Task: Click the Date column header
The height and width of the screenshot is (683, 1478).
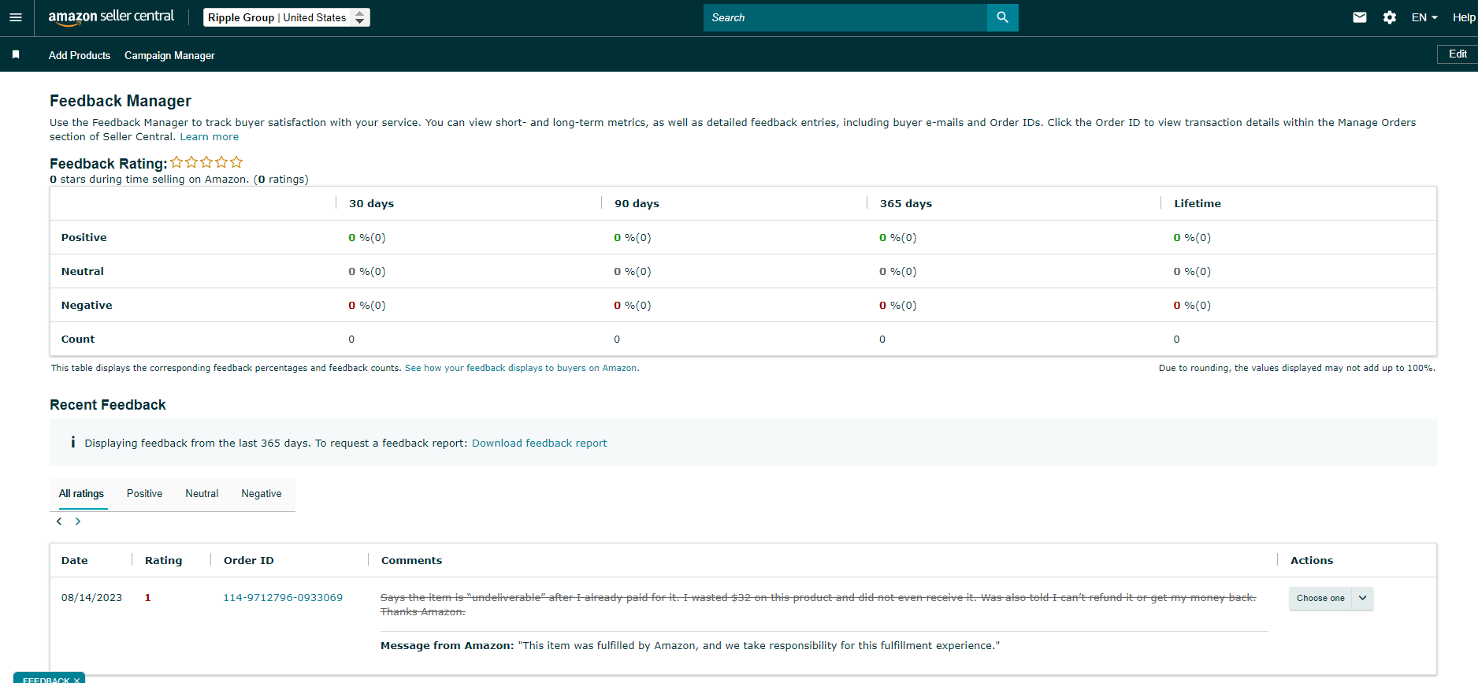Action: 75,560
